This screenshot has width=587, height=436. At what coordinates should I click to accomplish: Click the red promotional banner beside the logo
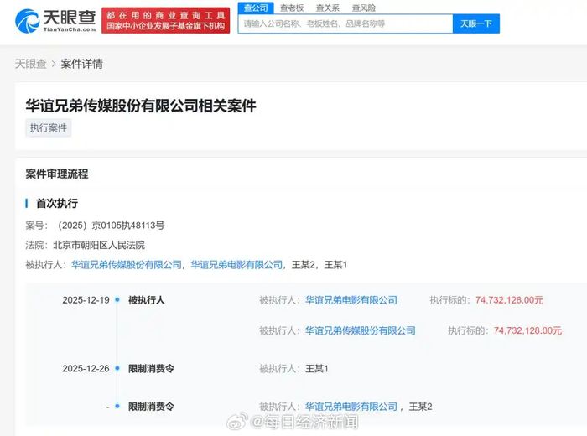165,21
